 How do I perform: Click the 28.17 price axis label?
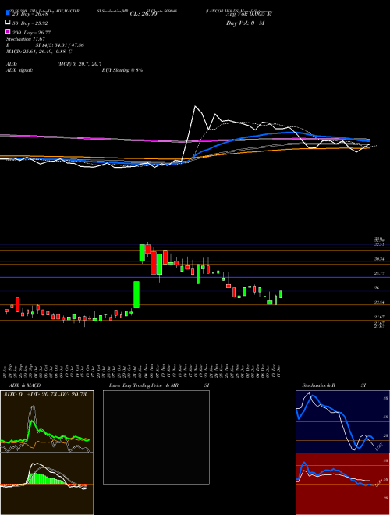(380, 273)
